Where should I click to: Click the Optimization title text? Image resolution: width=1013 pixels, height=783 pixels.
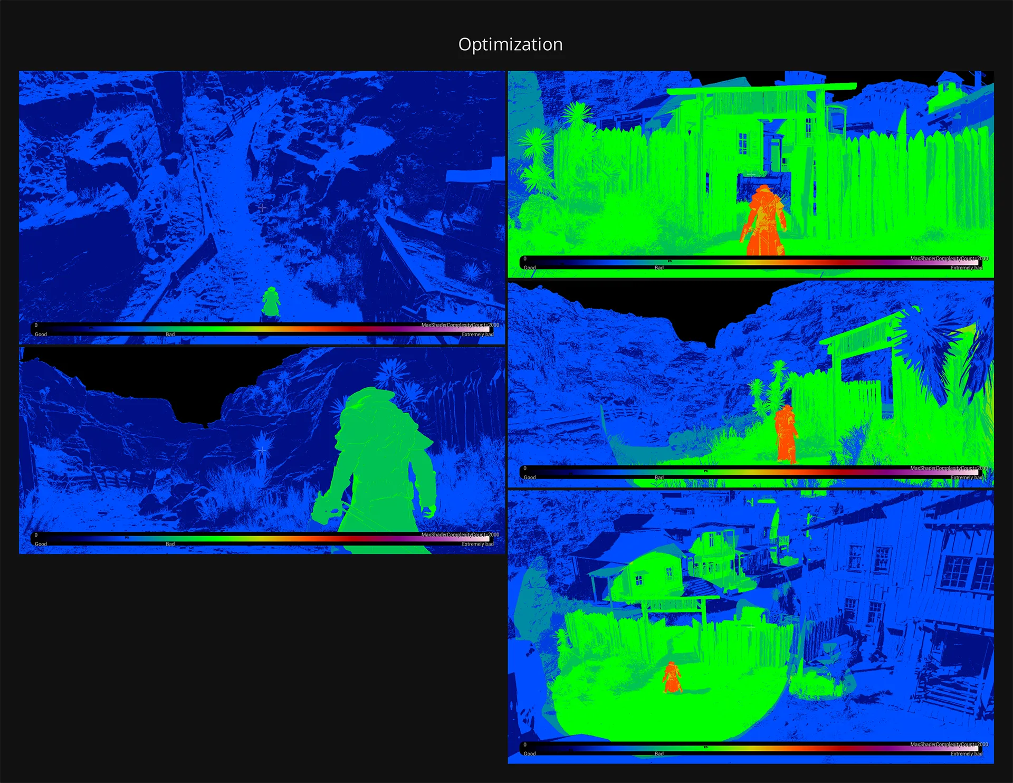[510, 44]
